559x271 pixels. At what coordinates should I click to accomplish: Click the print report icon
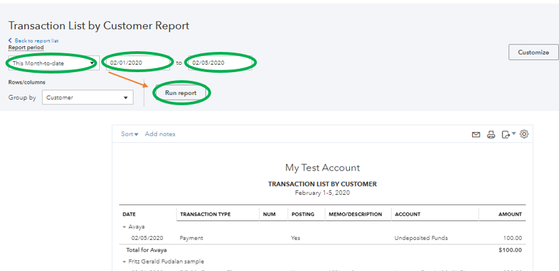click(491, 135)
